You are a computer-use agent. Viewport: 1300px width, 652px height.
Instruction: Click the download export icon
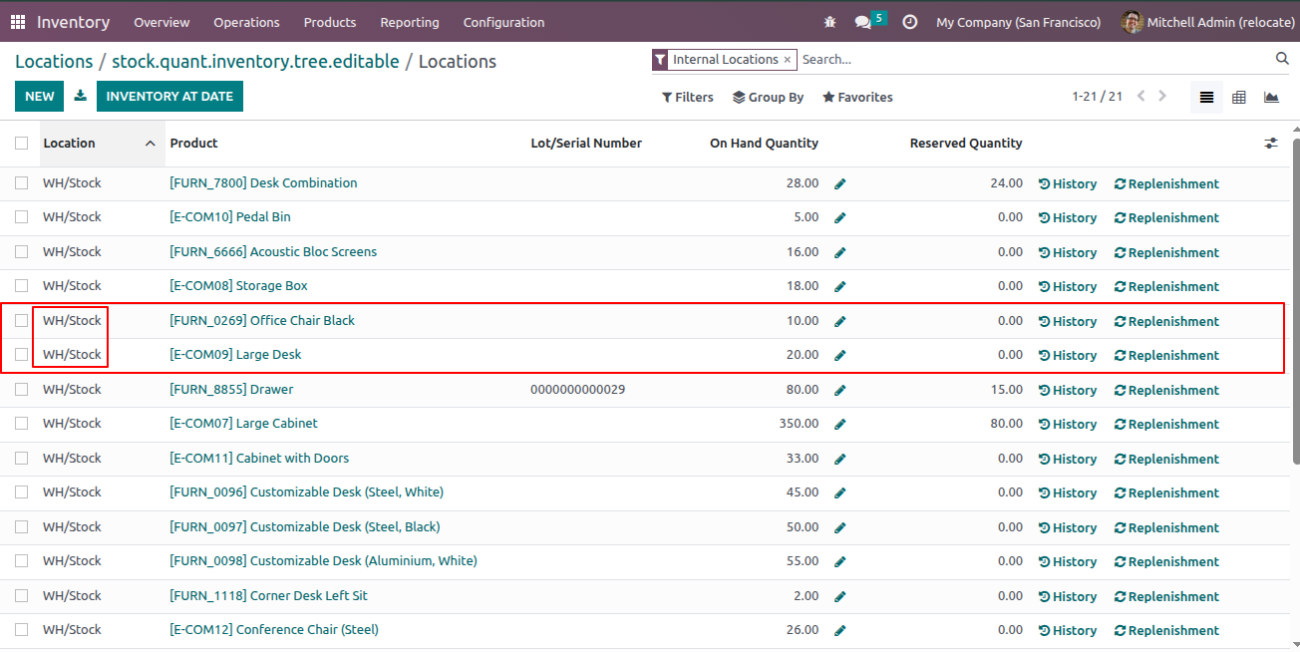[81, 97]
